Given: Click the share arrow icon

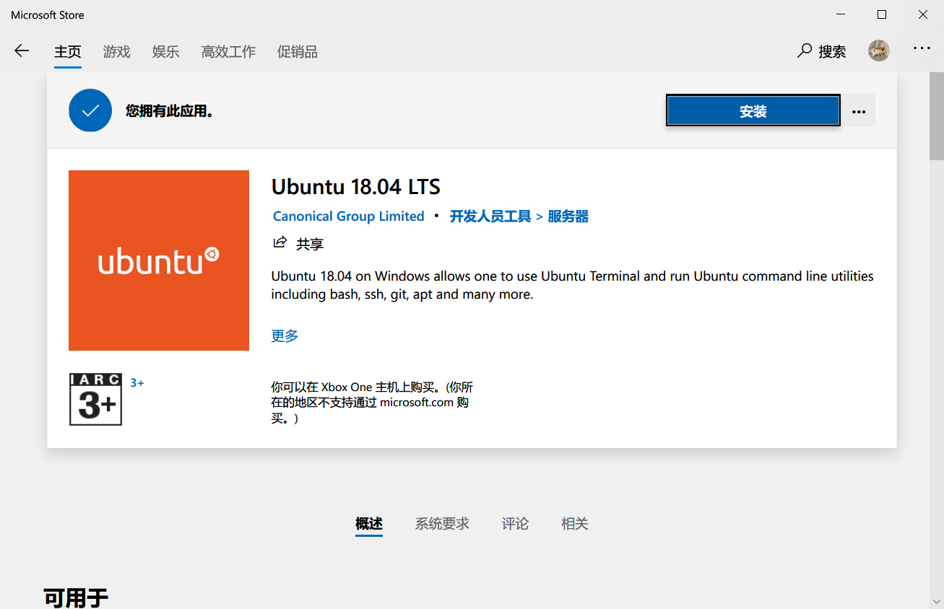Looking at the screenshot, I should point(280,242).
